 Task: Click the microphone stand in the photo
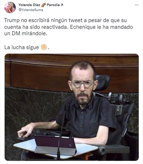click(60, 135)
